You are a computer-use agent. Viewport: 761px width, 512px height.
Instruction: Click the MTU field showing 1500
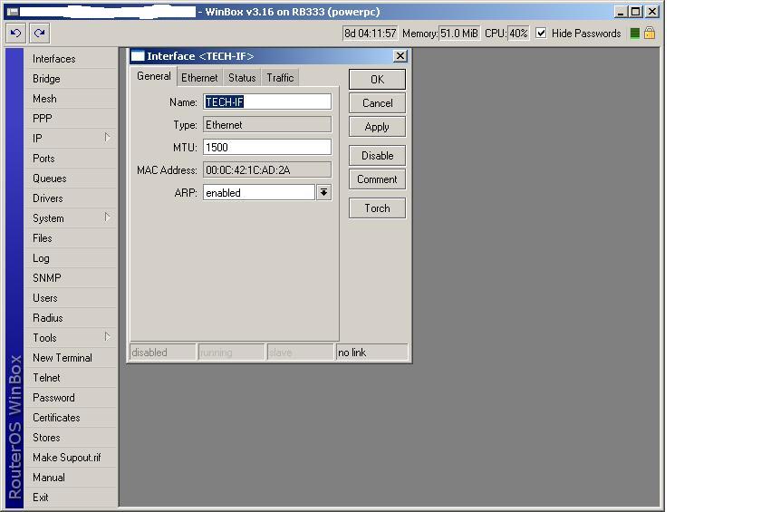pos(267,147)
